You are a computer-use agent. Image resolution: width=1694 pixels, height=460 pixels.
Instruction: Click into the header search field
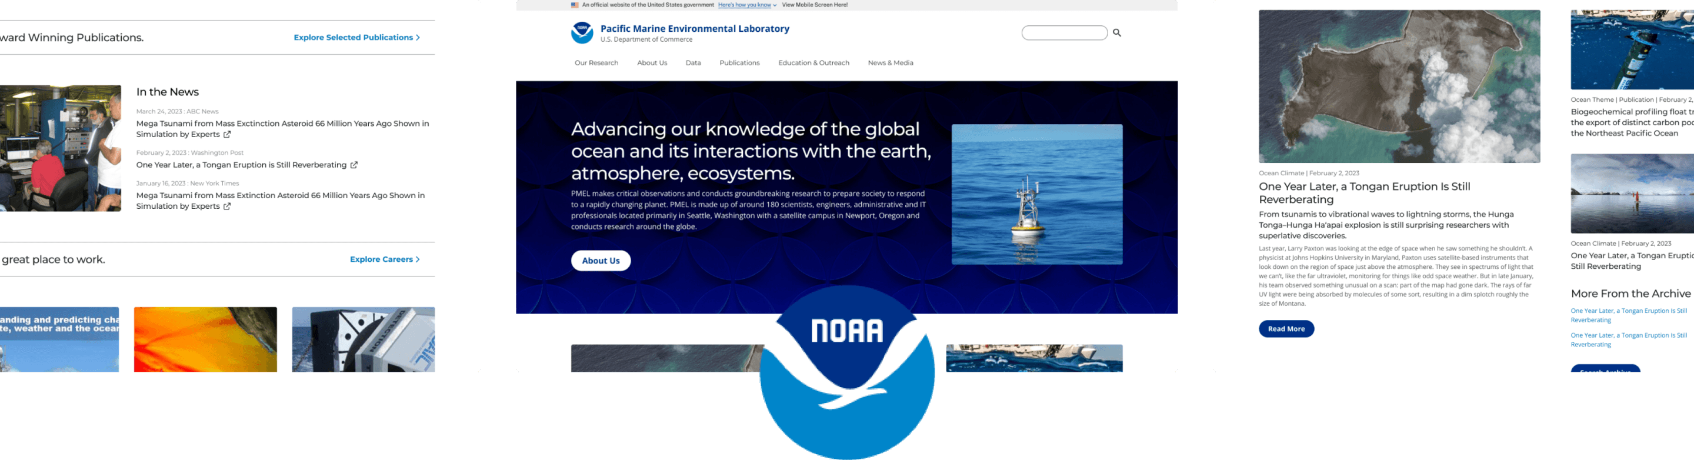(x=1064, y=33)
